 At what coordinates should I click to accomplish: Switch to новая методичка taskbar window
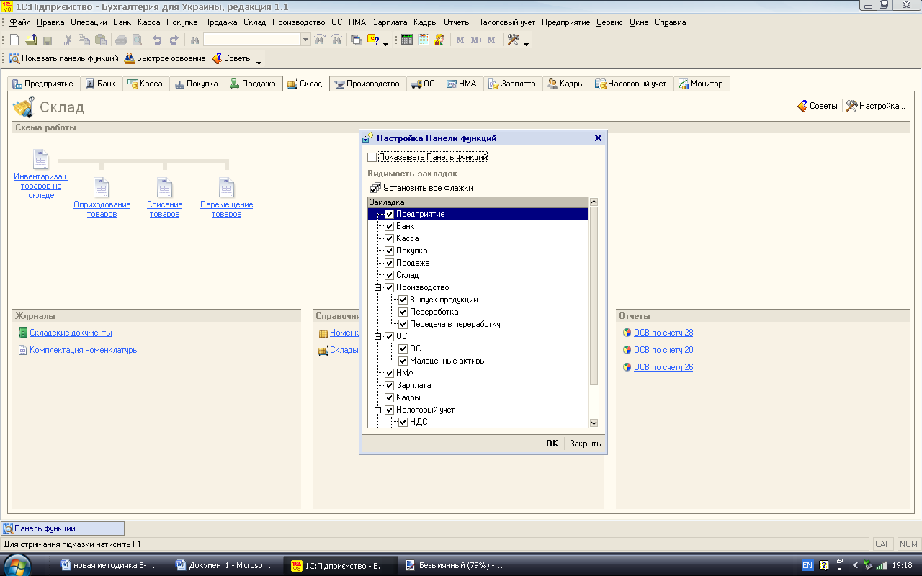[x=108, y=566]
